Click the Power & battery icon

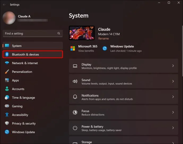pyautogui.click(x=75, y=128)
